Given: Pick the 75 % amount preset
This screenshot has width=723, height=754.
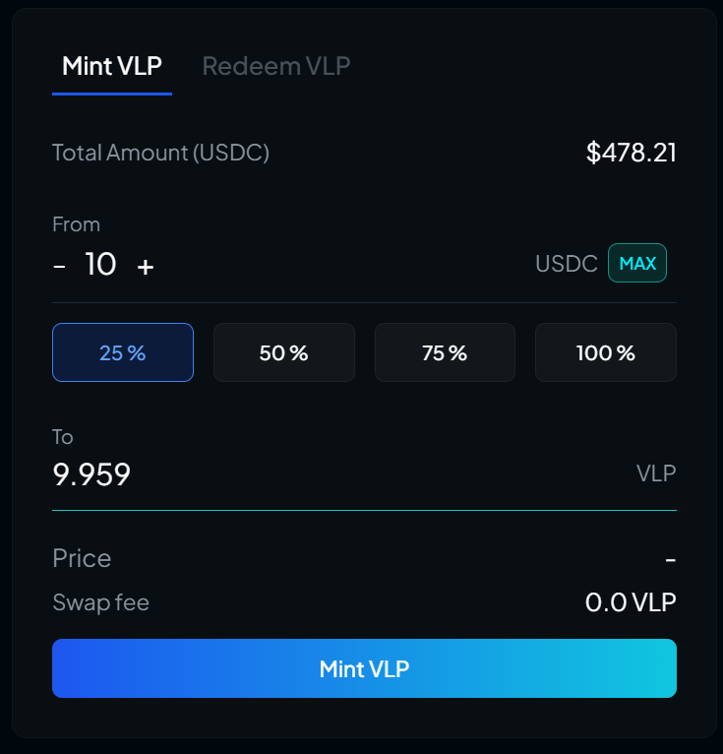Looking at the screenshot, I should [x=445, y=352].
